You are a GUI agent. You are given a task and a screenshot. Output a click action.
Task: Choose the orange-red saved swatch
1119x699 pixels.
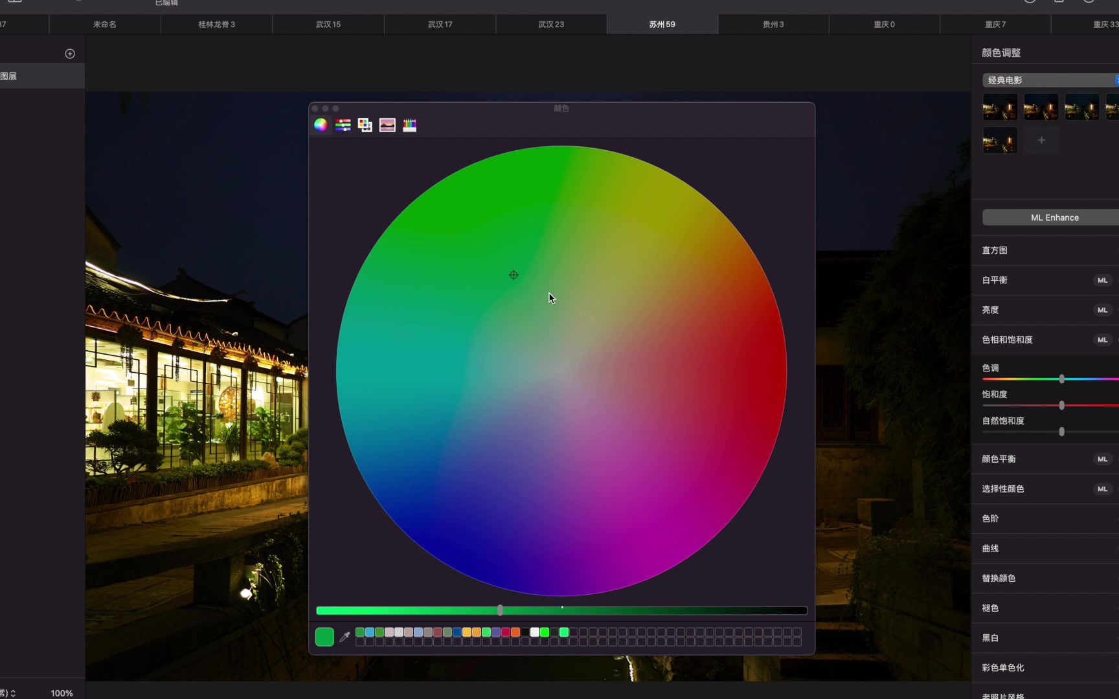[515, 632]
